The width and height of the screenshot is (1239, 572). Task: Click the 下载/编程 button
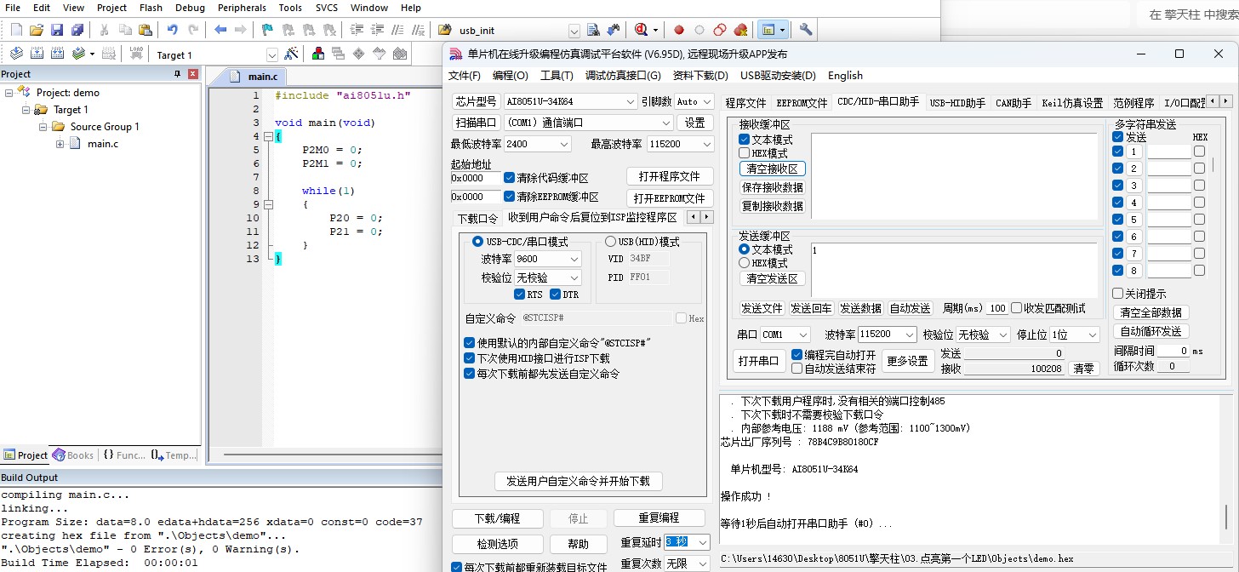(497, 518)
